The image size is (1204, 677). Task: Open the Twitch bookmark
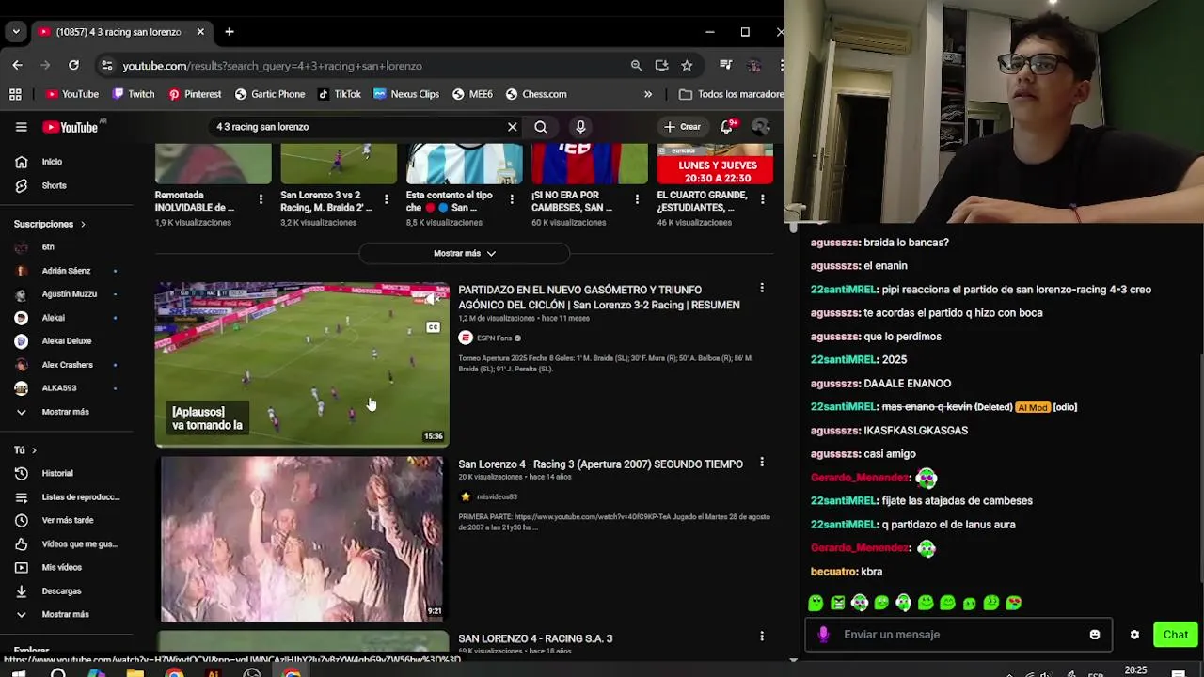[x=134, y=94]
